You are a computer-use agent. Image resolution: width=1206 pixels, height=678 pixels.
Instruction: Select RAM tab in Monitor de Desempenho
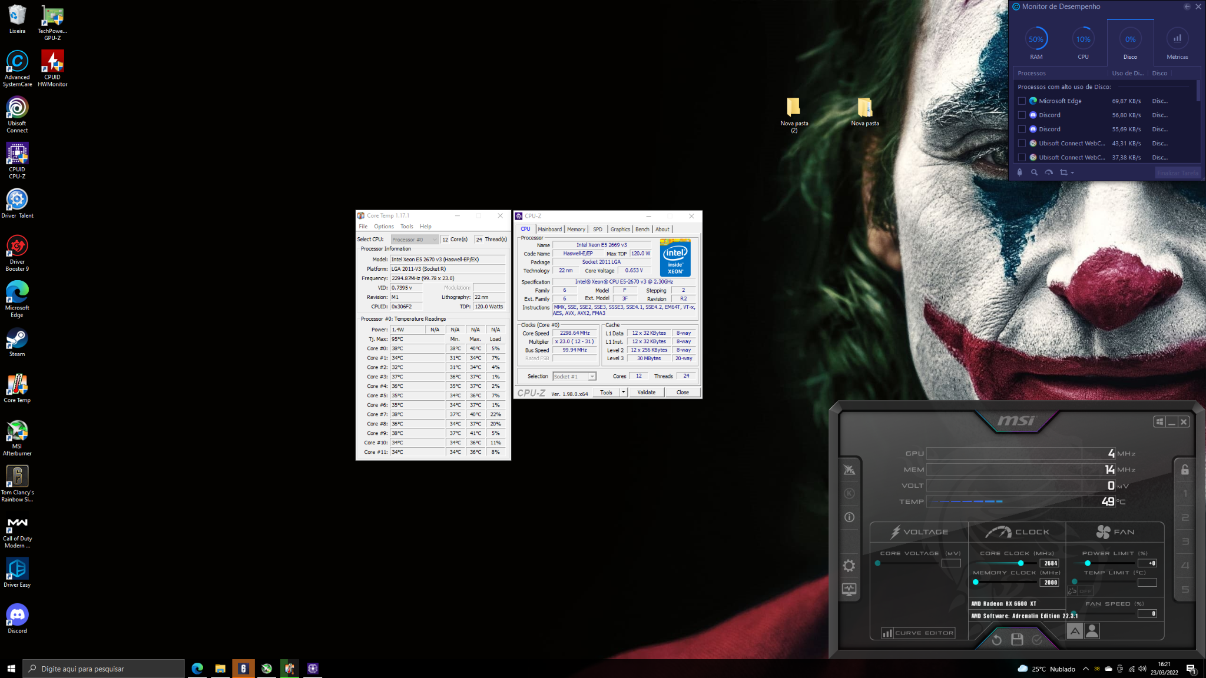tap(1036, 43)
